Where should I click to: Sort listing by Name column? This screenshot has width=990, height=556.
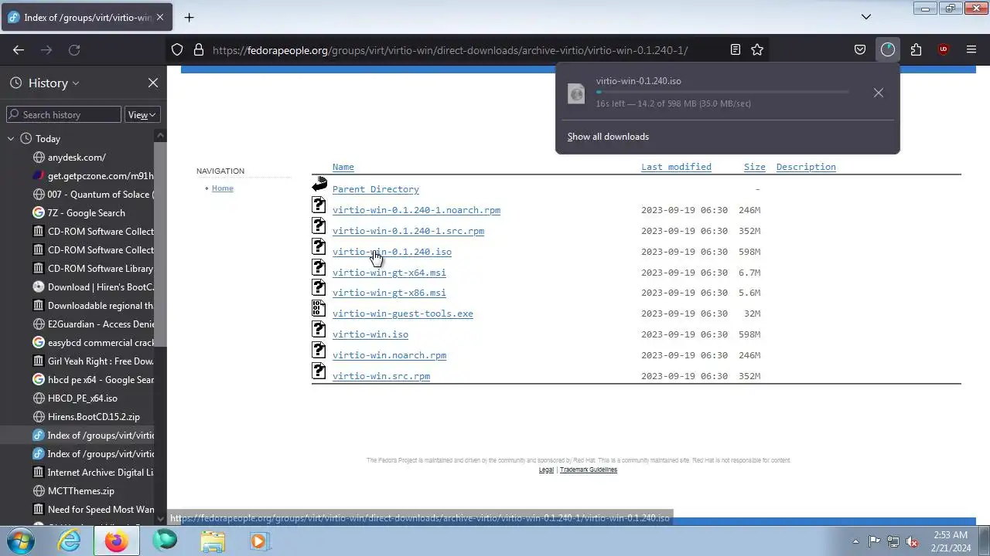point(343,167)
